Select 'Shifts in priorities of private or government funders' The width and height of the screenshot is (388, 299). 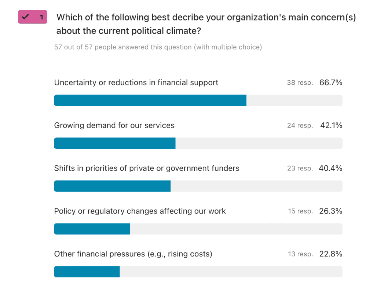pos(147,168)
